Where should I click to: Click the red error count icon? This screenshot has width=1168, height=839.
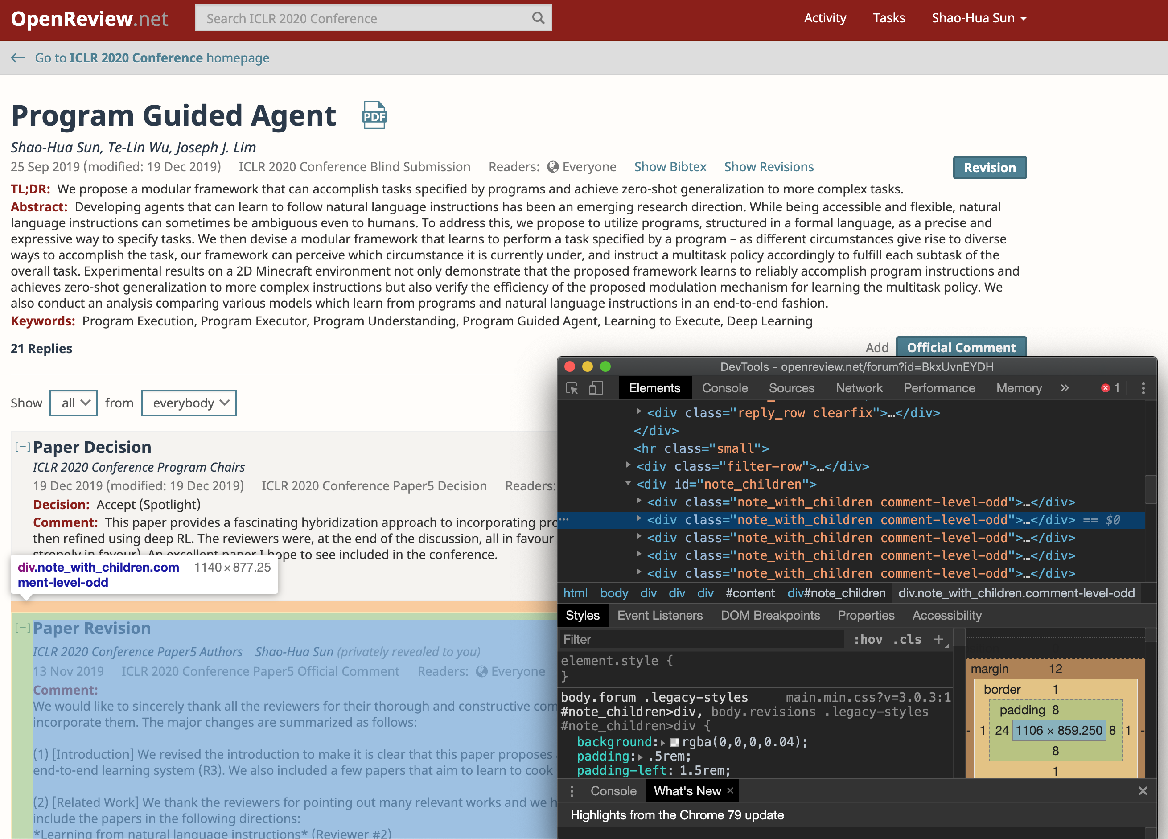(1105, 388)
